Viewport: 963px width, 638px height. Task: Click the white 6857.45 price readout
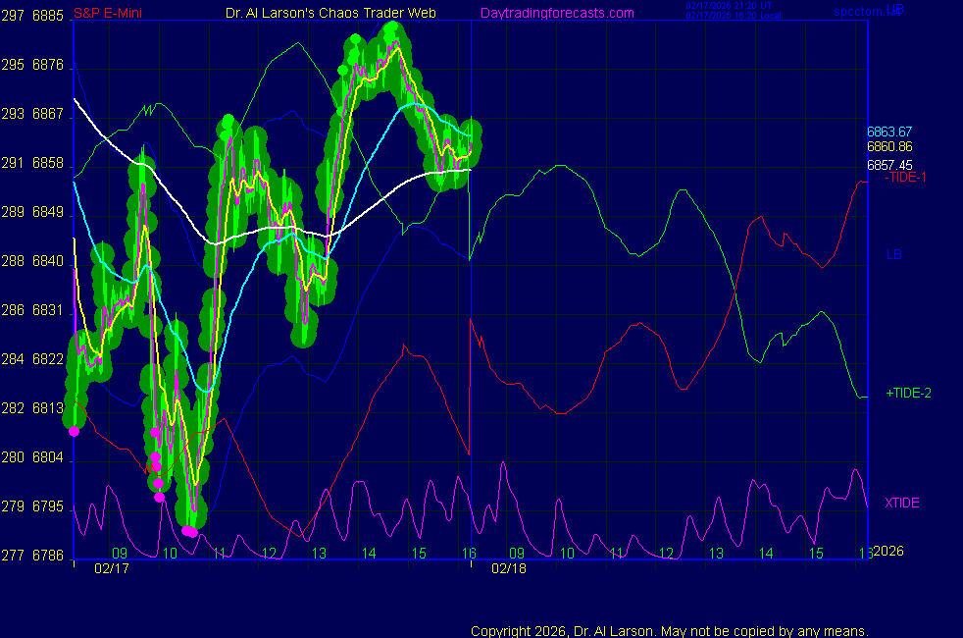tap(889, 165)
